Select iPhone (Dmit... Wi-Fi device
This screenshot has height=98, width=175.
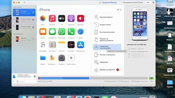click(x=24, y=20)
